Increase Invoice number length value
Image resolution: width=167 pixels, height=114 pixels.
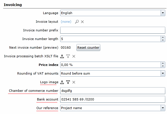click(163, 37)
